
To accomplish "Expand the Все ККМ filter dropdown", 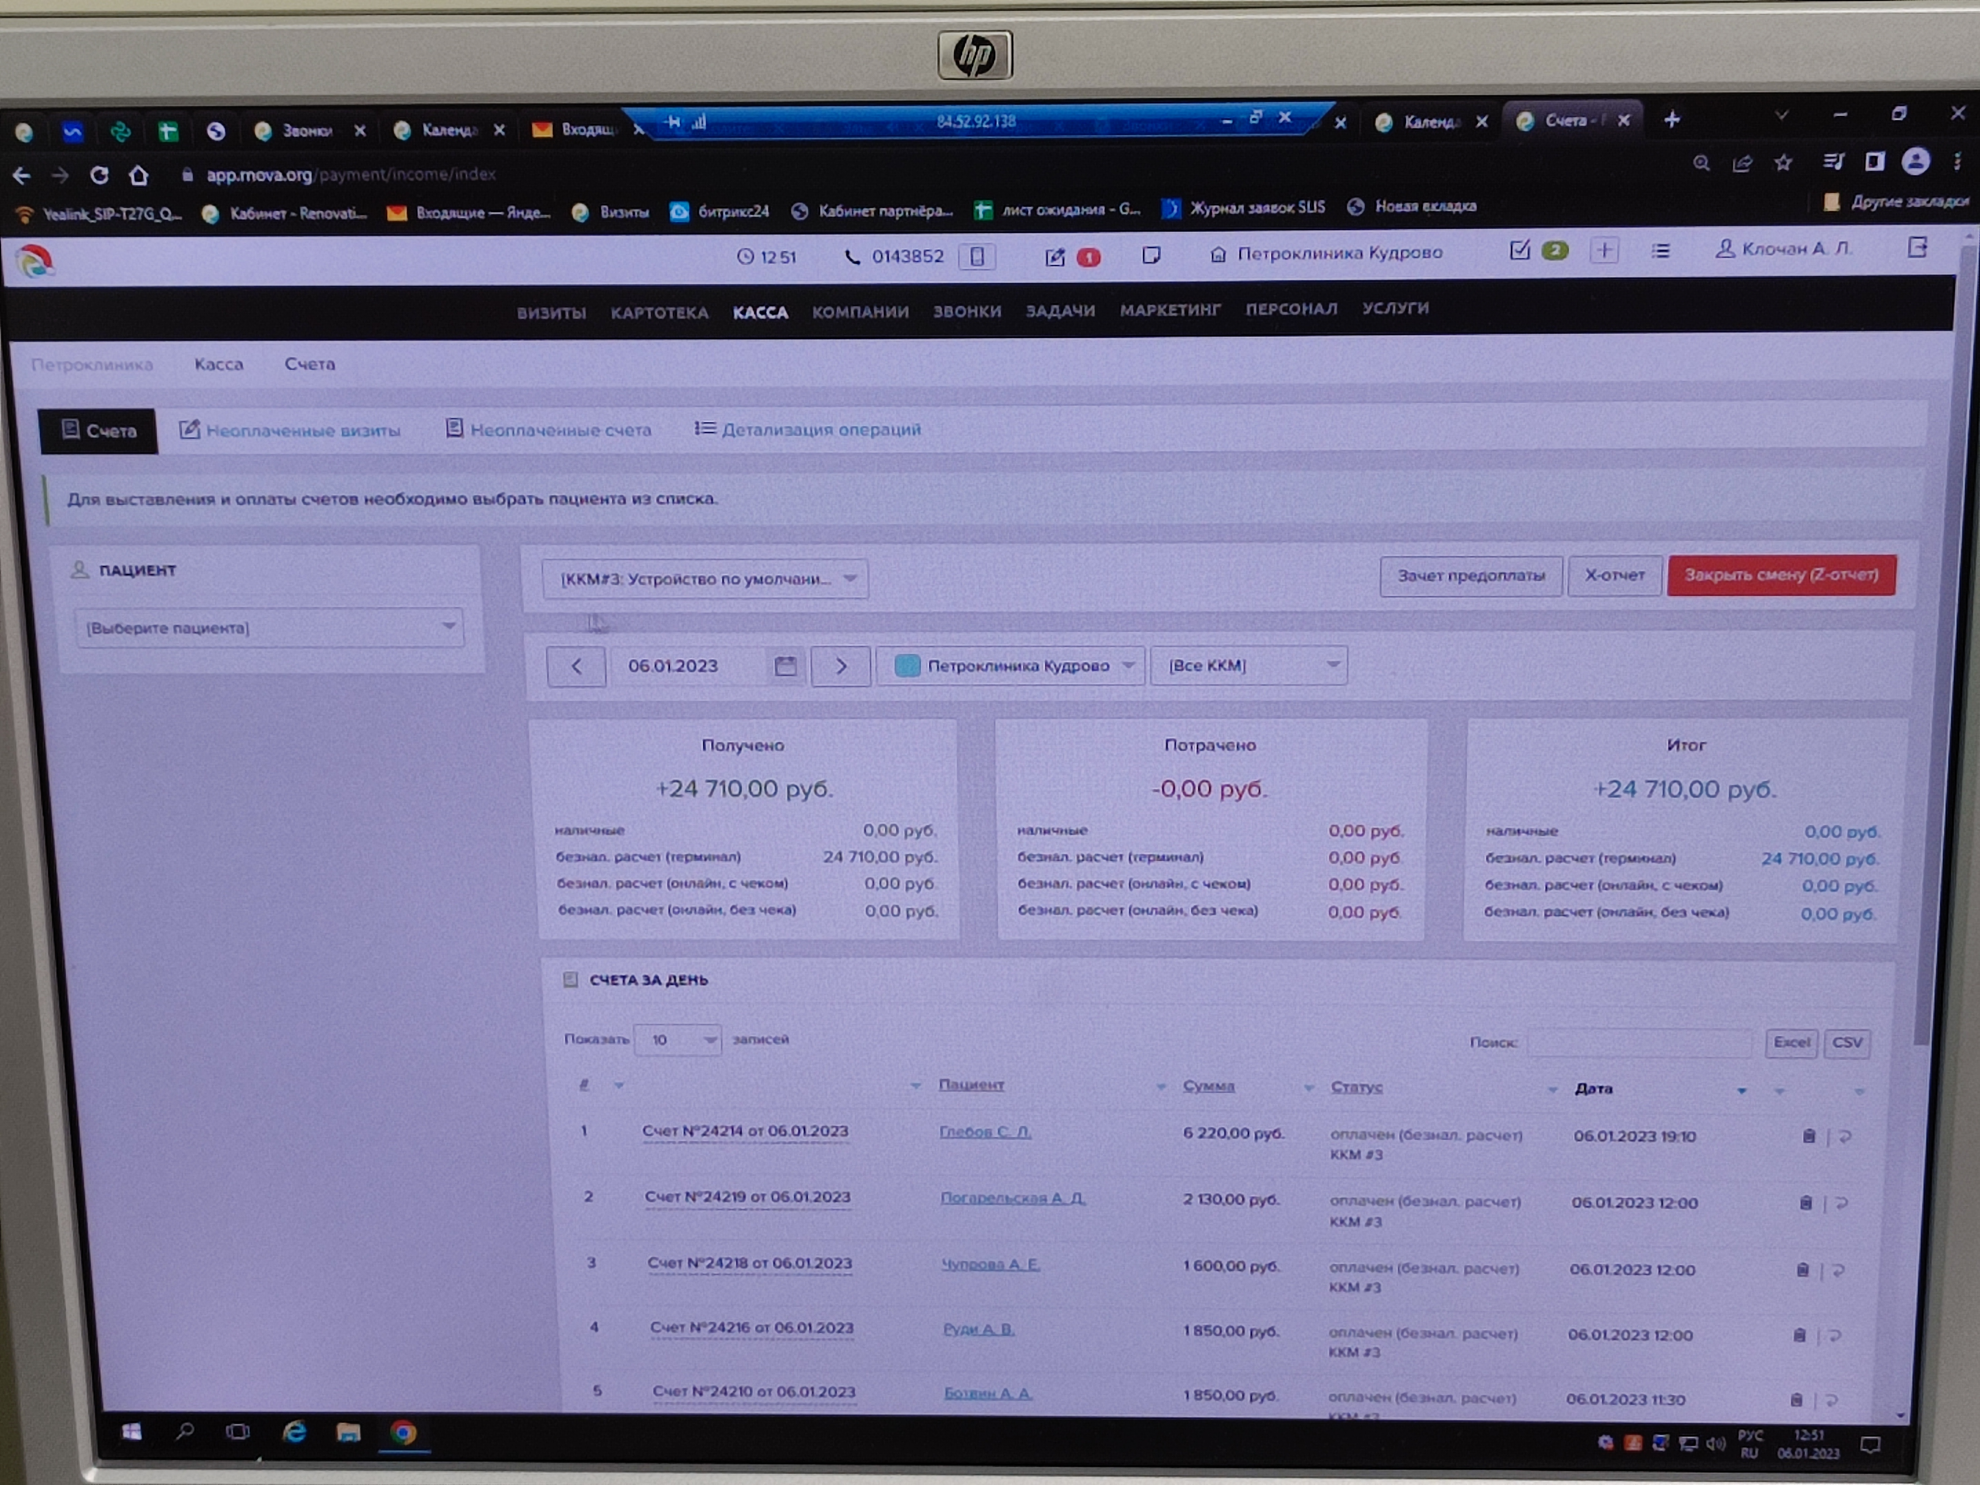I will click(1249, 665).
